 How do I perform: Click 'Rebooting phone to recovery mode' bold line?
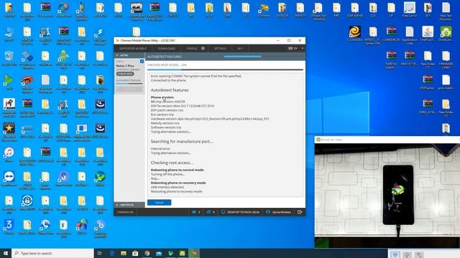(178, 183)
